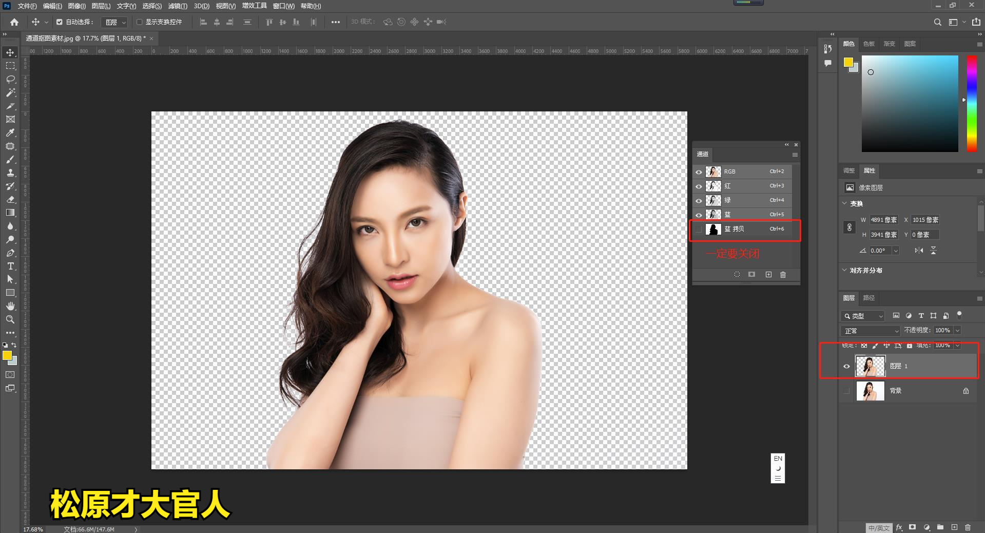Hide the 图层 1 layer visibility
Screen dimensions: 985x533
tap(846, 366)
